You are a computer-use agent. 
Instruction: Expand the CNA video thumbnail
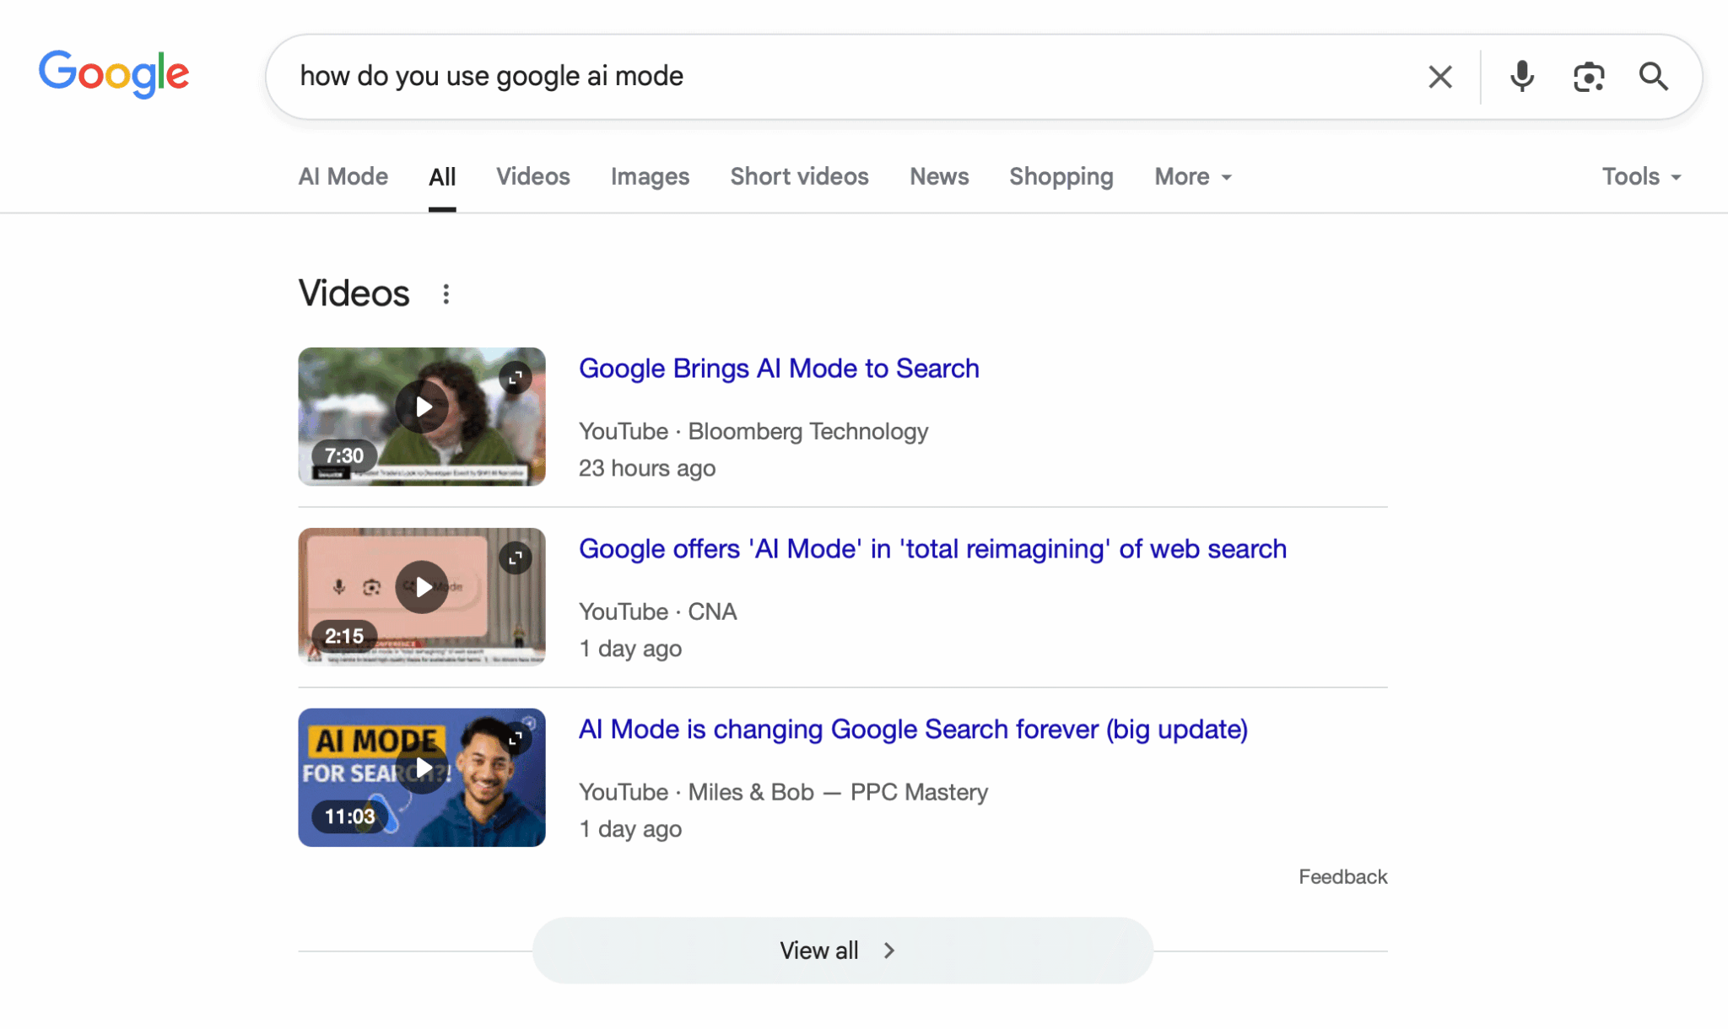[516, 558]
